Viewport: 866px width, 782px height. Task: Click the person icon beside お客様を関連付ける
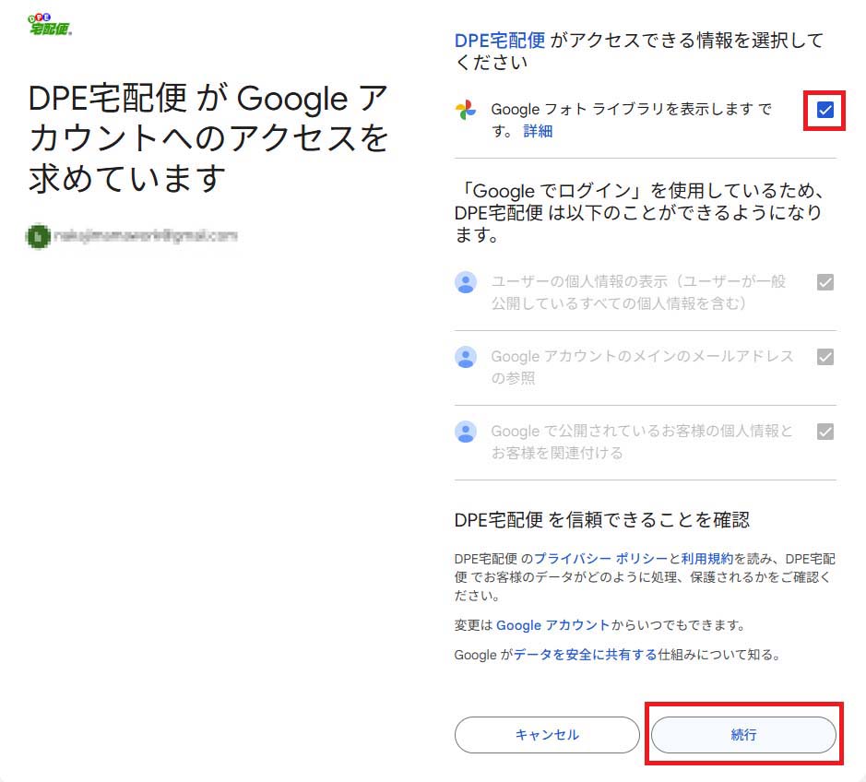pyautogui.click(x=466, y=432)
